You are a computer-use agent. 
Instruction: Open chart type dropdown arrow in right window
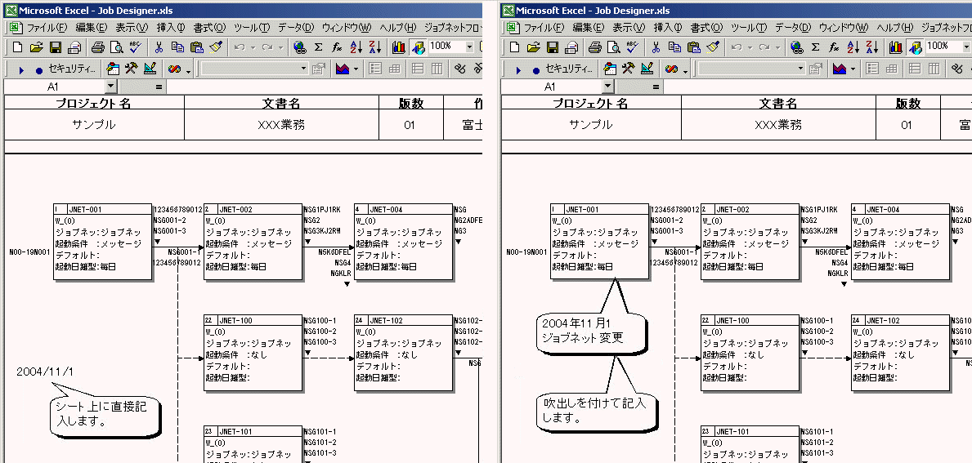pos(853,69)
